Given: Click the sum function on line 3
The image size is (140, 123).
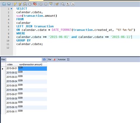Looking at the screenshot, I should (x=19, y=16).
